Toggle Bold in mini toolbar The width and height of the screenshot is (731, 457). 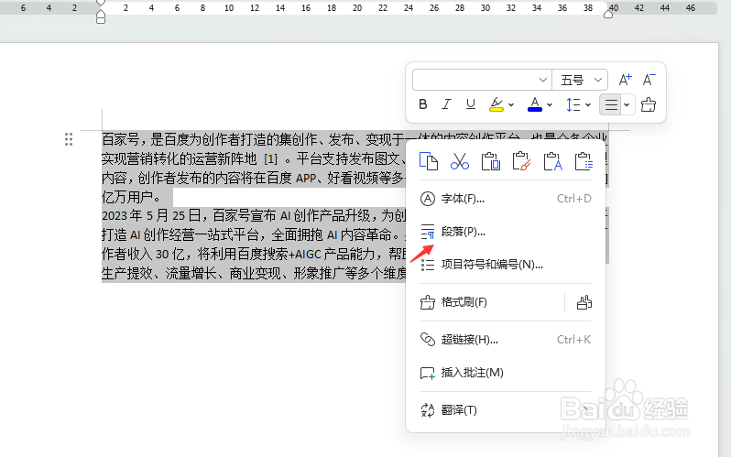pyautogui.click(x=423, y=104)
